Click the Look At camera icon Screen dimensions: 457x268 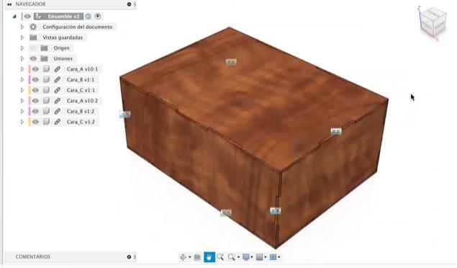(197, 257)
